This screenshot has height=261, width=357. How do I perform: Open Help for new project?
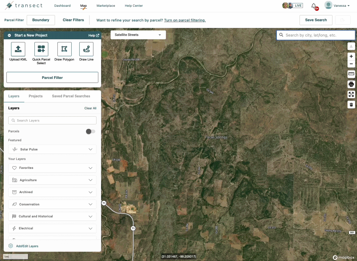[94, 35]
